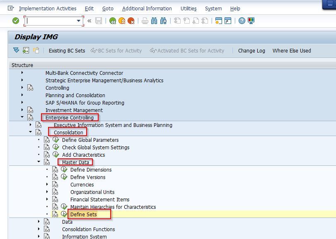
Task: Click the Existing BC Sets button
Action: (x=67, y=51)
